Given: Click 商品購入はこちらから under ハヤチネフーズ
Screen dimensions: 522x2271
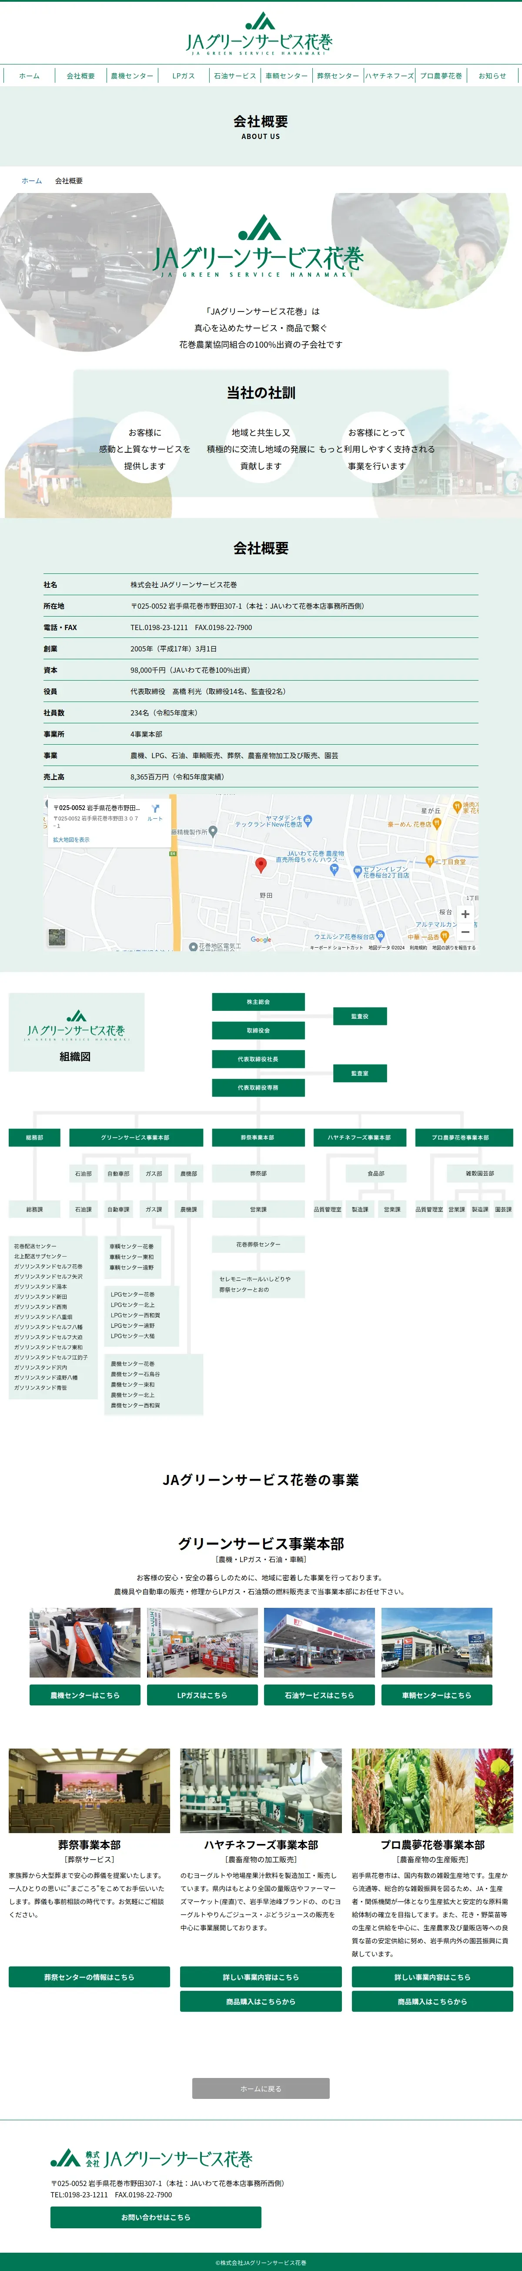Looking at the screenshot, I should pos(261,2002).
